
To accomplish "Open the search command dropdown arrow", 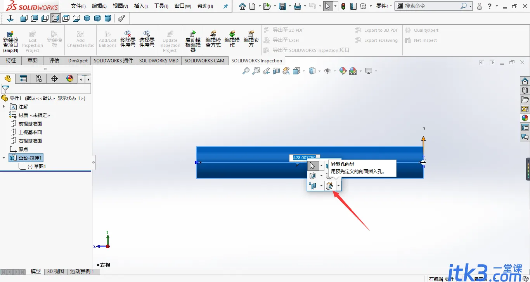I will coord(470,6).
